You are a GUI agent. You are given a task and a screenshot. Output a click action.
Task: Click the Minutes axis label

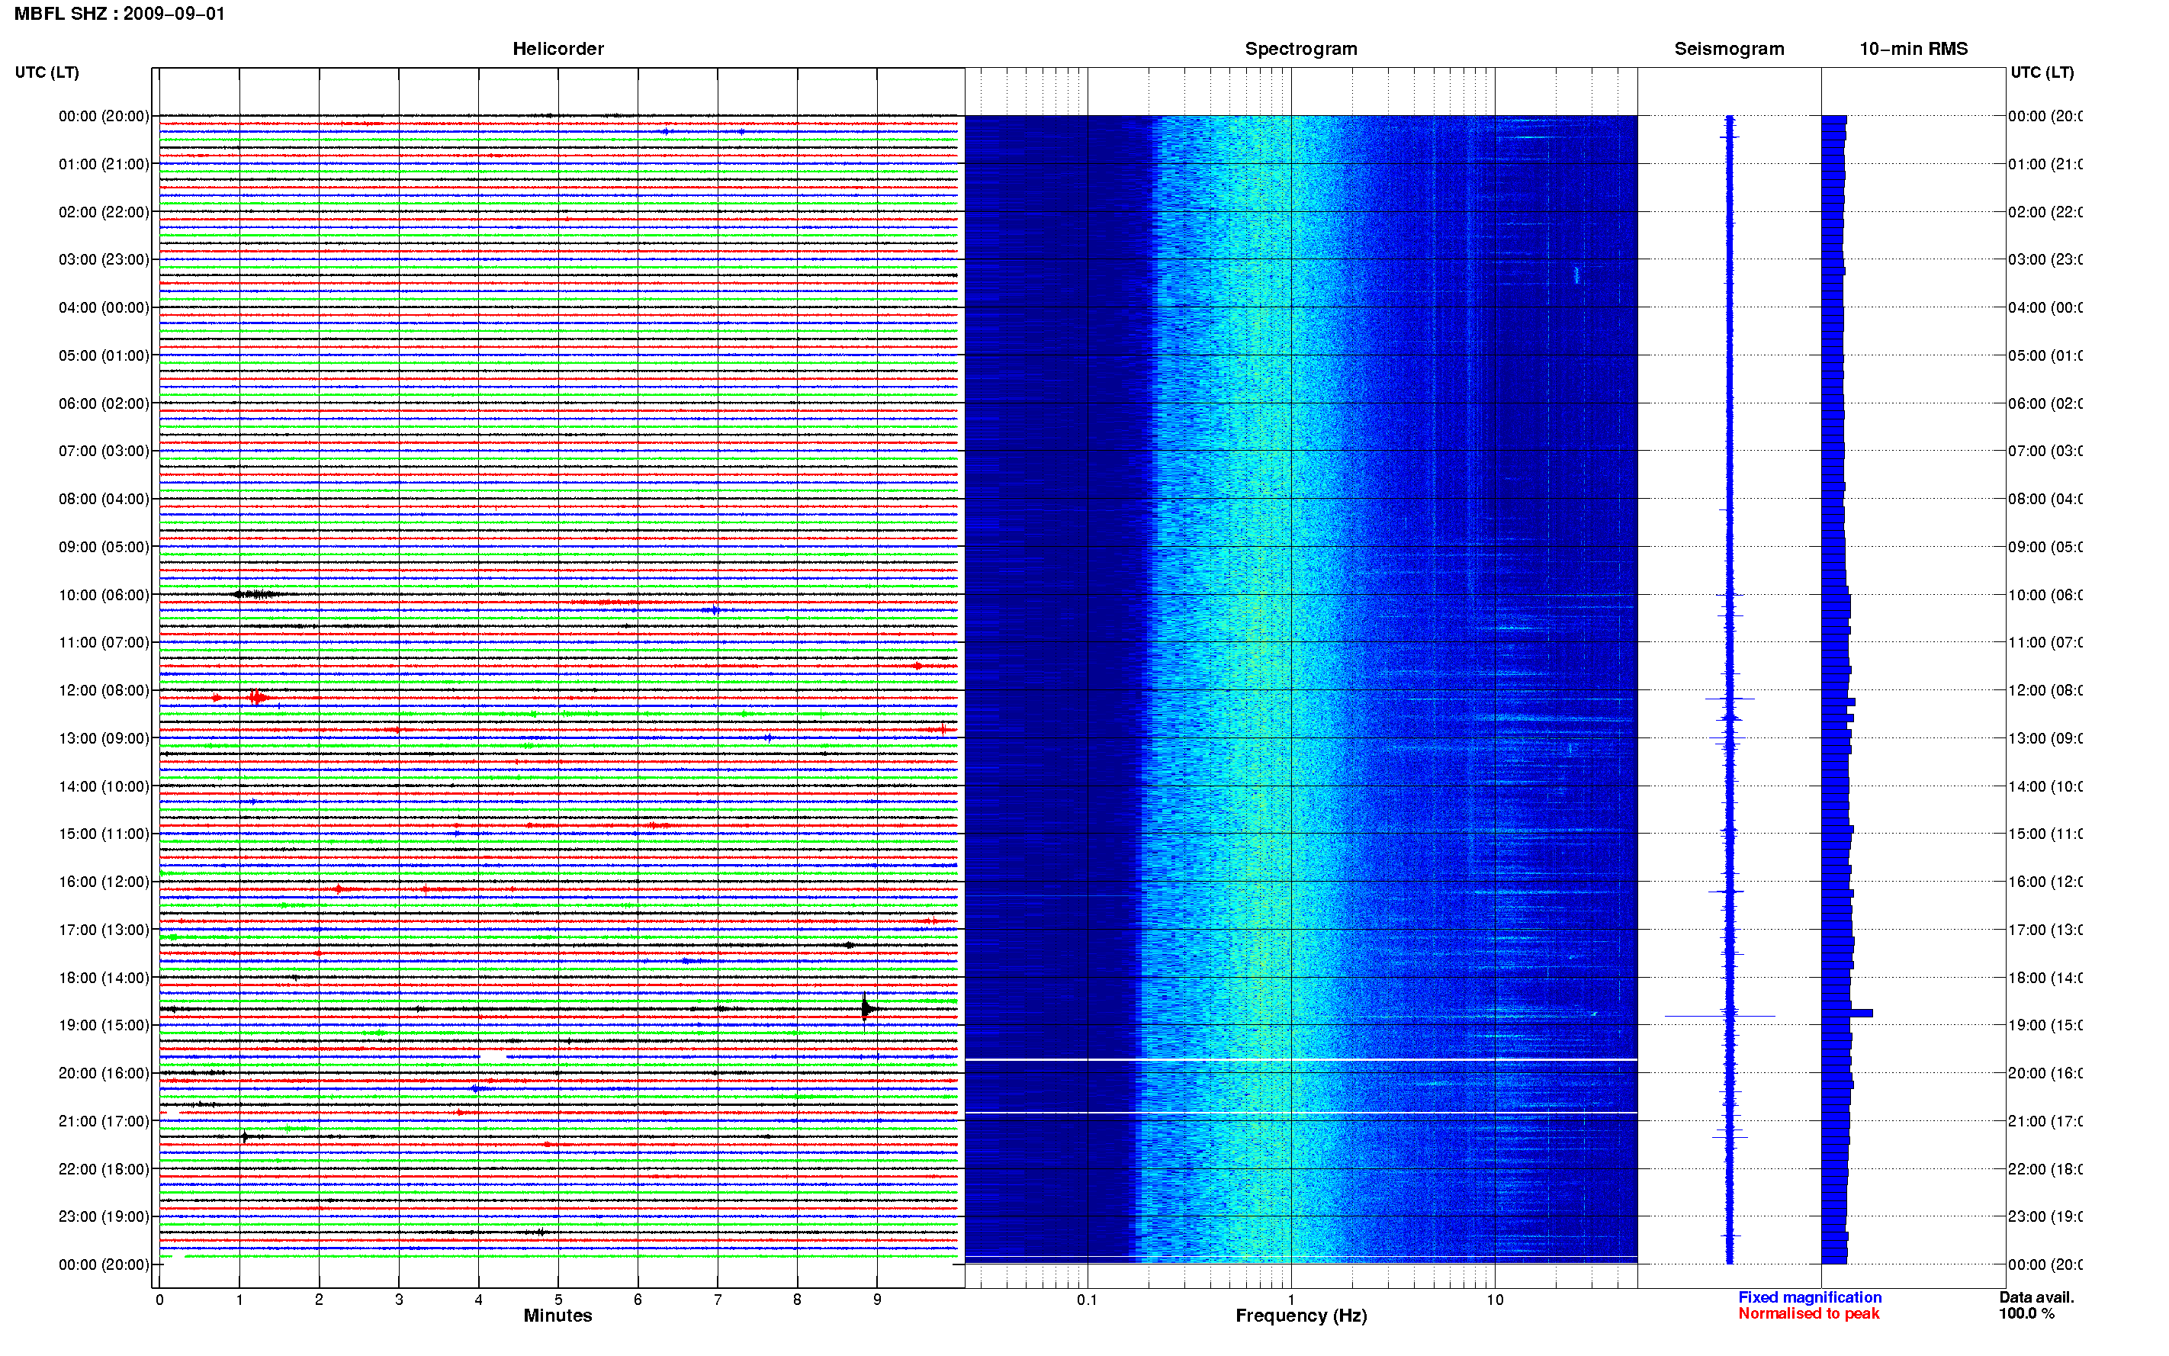[558, 1316]
